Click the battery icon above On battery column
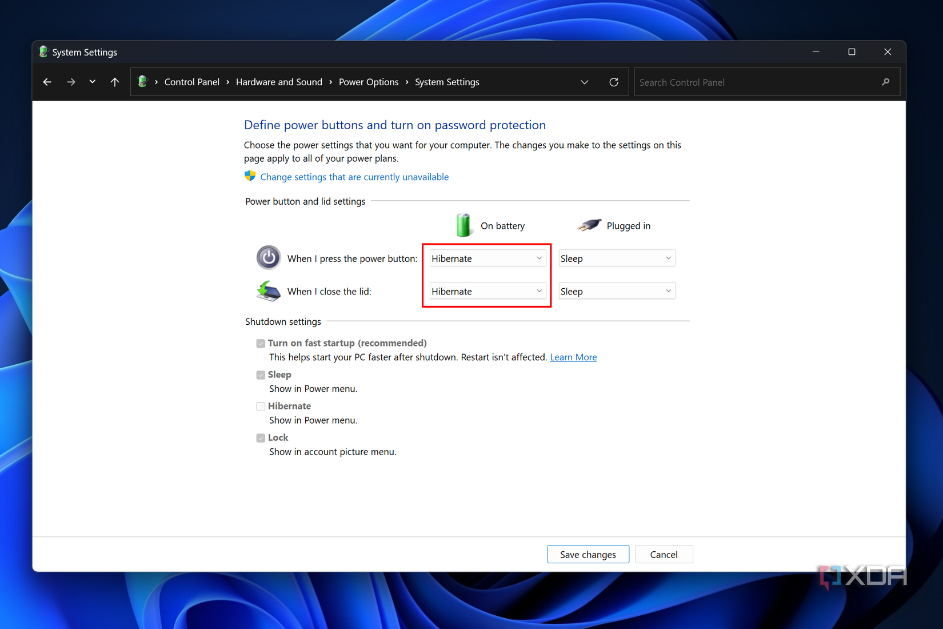943x629 pixels. (x=463, y=225)
